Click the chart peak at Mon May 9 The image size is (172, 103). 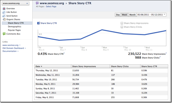102,30
